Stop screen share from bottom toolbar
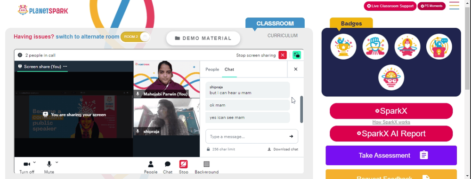This screenshot has height=179, width=471. (x=184, y=167)
